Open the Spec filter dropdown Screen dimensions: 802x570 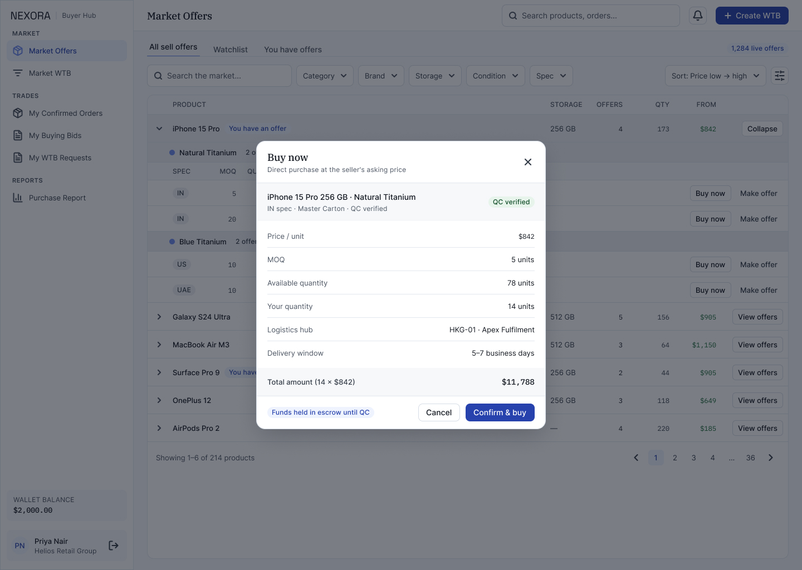pyautogui.click(x=551, y=76)
